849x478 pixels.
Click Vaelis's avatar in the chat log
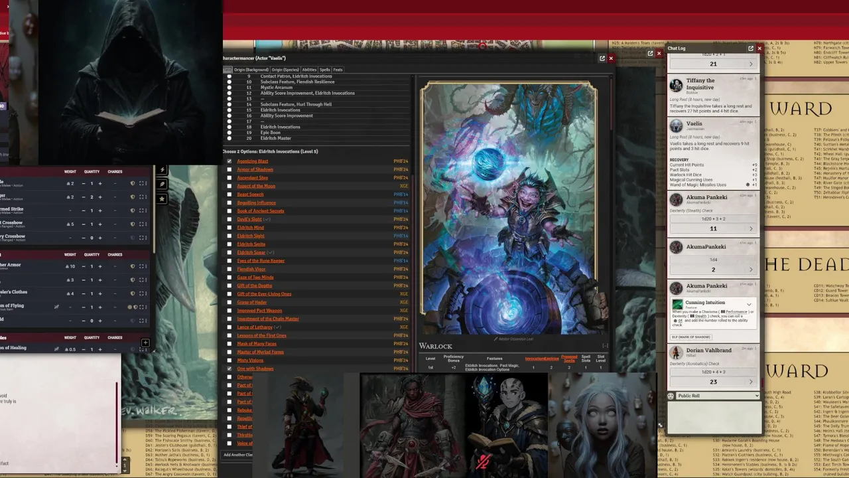click(676, 125)
